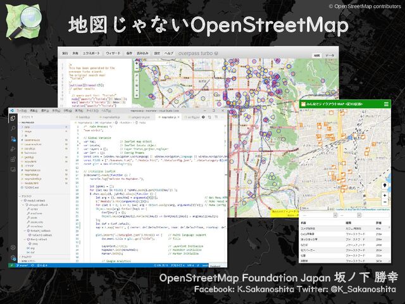
Task: Click the OpenStreetMap logo on the slide
Action: 23,21
